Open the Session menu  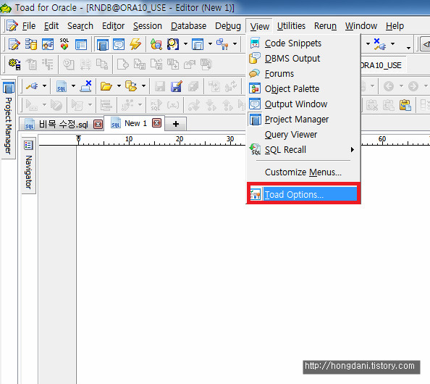tap(148, 26)
